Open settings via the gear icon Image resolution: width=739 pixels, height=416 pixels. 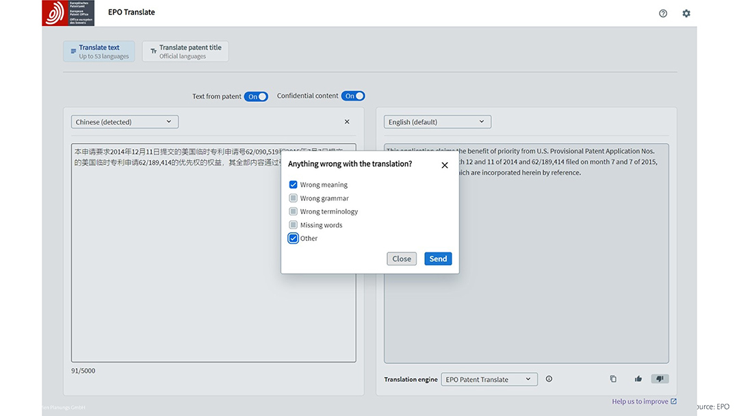pos(686,13)
